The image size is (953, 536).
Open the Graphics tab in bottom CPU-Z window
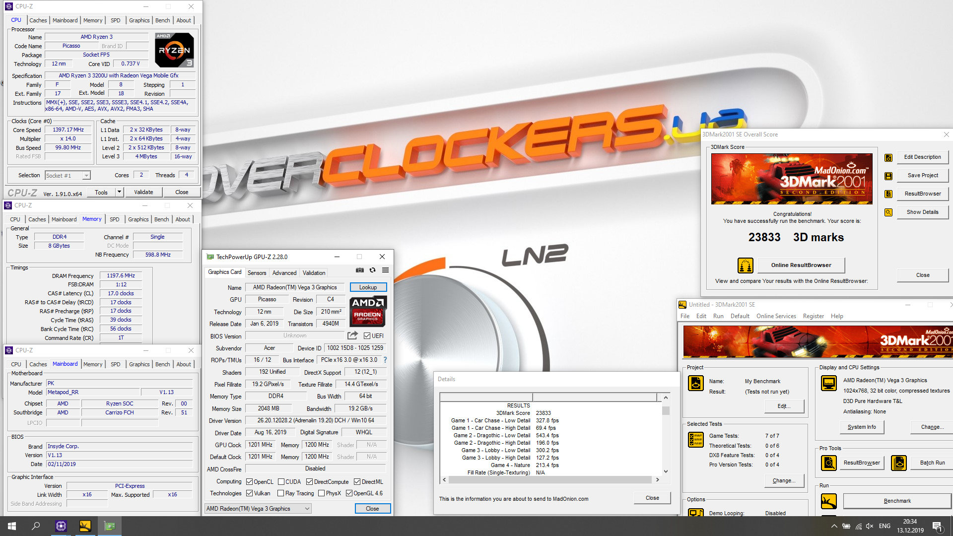(x=139, y=364)
